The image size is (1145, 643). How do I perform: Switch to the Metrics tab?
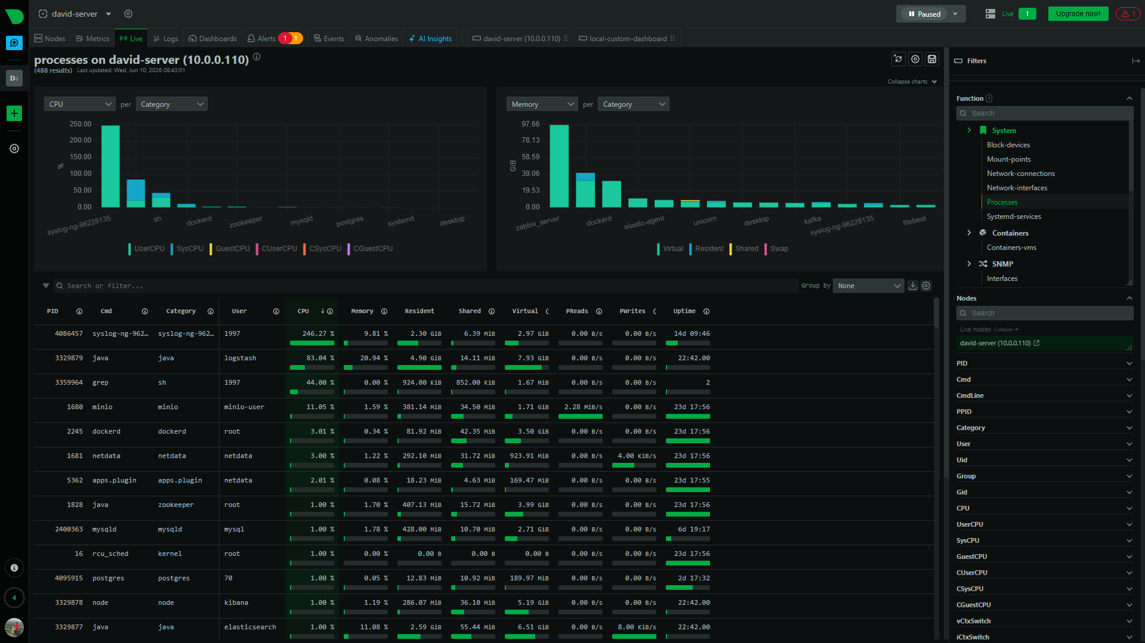coord(92,39)
